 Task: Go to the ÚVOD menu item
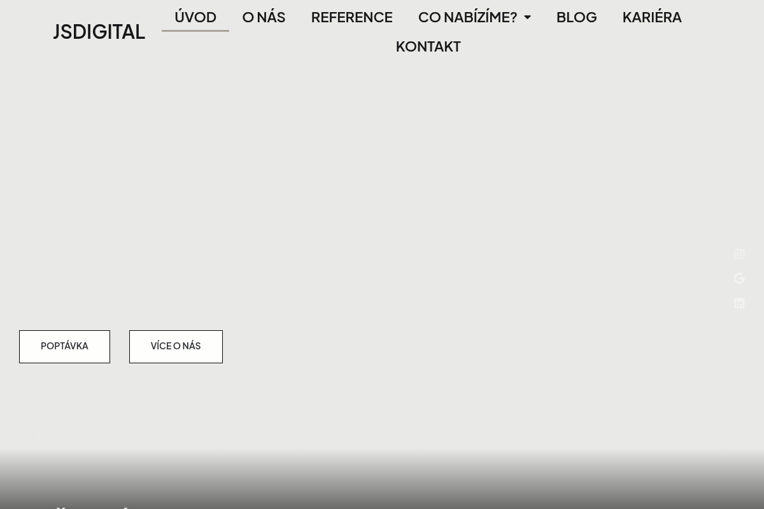[x=195, y=17]
